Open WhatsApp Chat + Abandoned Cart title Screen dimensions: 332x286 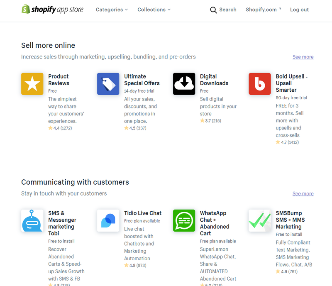click(x=215, y=223)
